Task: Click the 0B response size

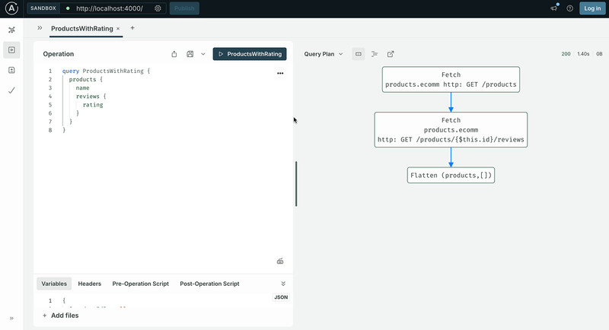Action: pos(599,54)
